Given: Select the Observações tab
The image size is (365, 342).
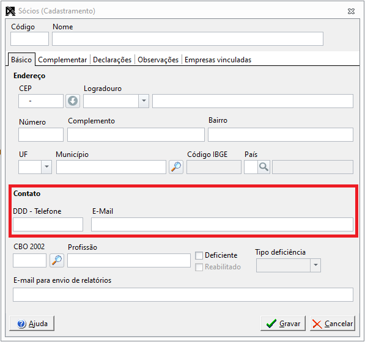Looking at the screenshot, I should [x=158, y=60].
